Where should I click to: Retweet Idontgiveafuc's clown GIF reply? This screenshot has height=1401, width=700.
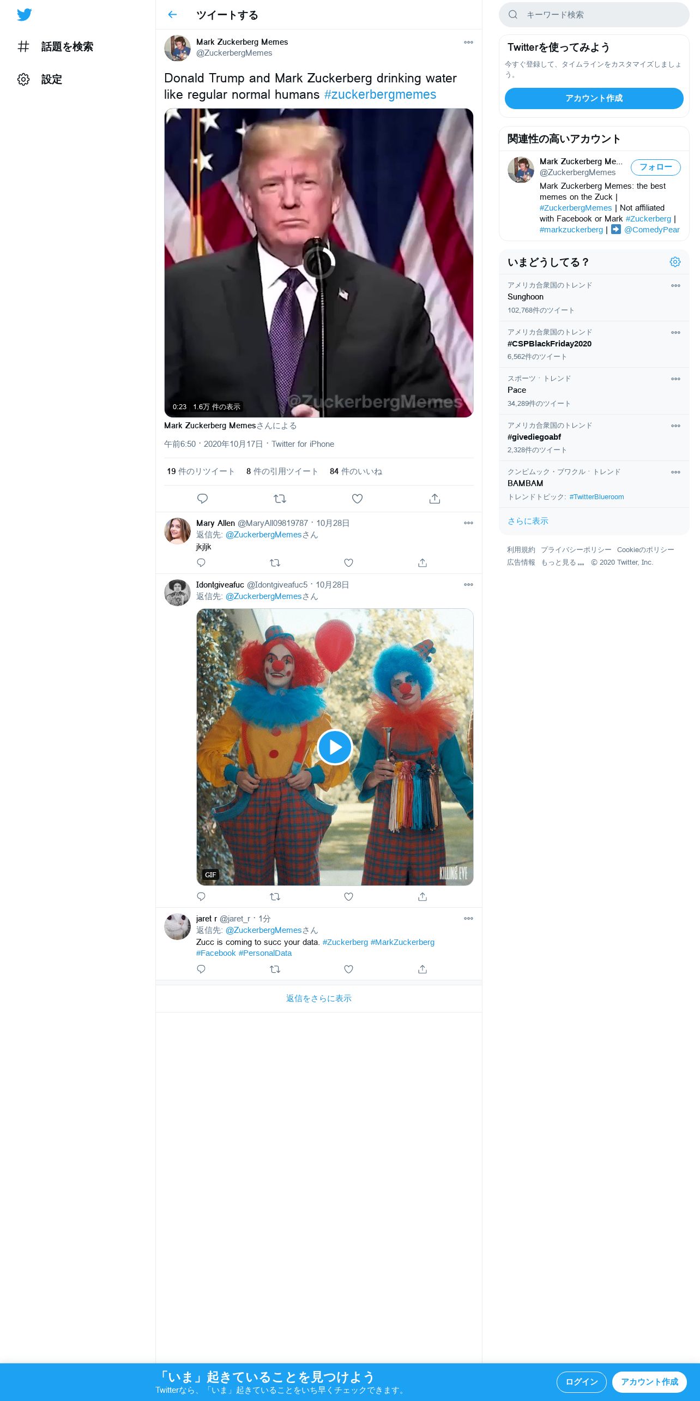coord(275,896)
